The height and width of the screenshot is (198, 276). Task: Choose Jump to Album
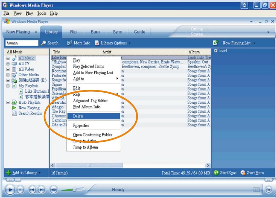[94, 147]
